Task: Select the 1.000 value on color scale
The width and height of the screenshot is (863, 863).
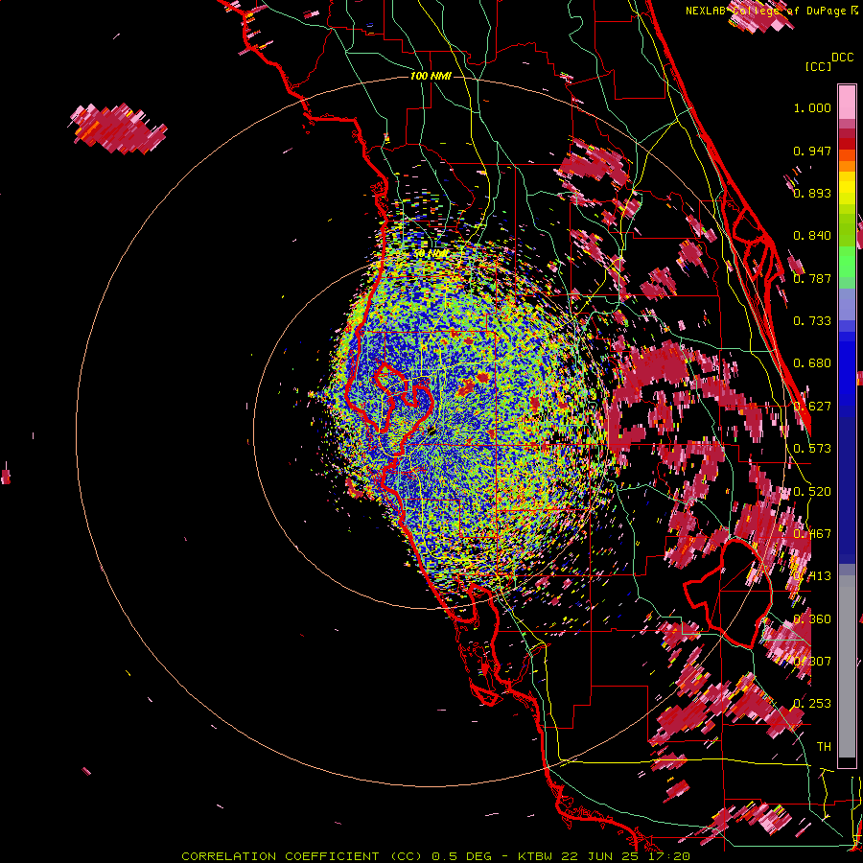Action: pyautogui.click(x=812, y=107)
